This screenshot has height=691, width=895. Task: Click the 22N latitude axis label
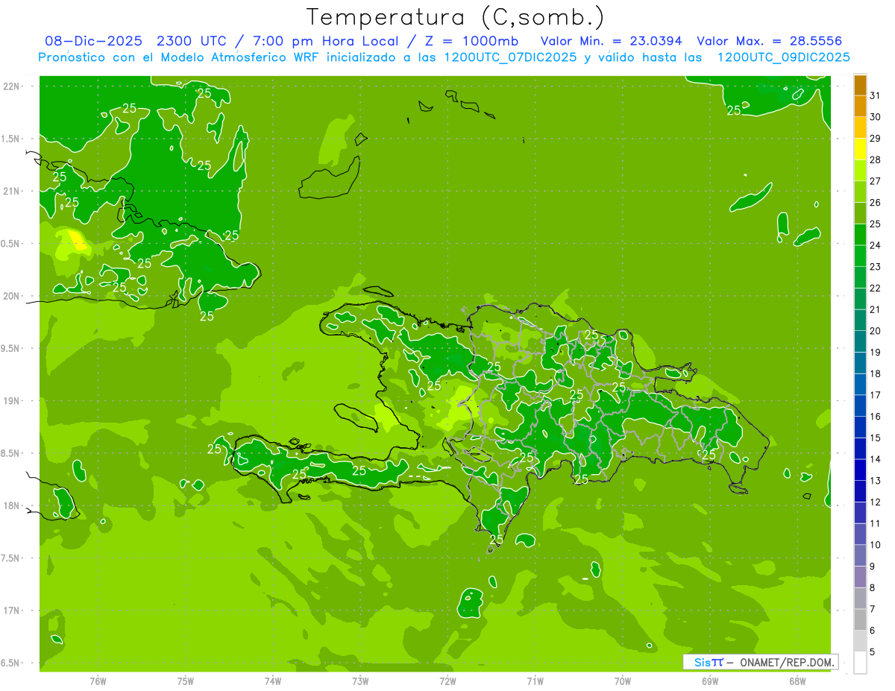point(10,86)
